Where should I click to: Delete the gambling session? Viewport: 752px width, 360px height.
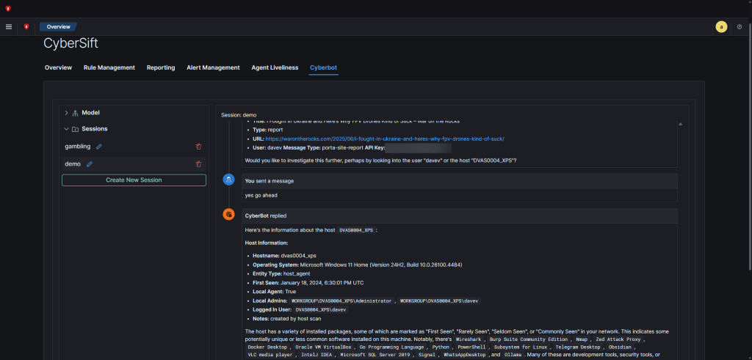[x=198, y=147]
